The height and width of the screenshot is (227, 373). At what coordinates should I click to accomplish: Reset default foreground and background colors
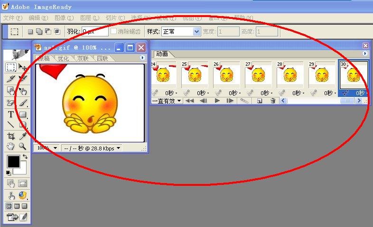[x=9, y=173]
